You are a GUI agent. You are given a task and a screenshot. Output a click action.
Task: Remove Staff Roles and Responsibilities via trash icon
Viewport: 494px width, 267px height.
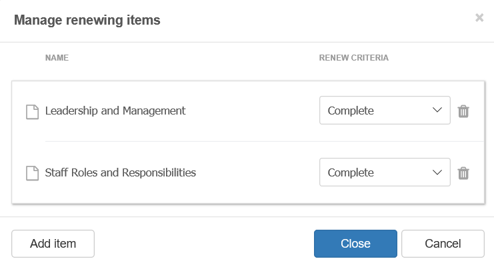pos(463,173)
